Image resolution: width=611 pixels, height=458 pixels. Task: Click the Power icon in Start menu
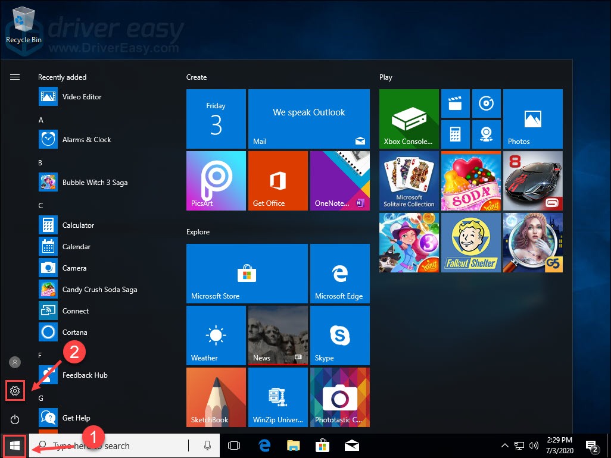(15, 419)
